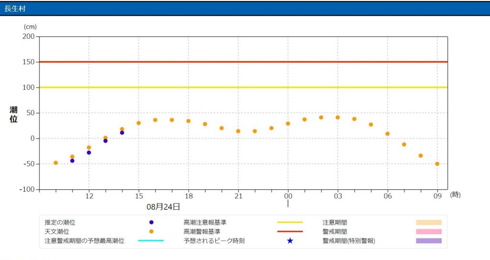Viewport: 490px width, 260px height.
Task: Click the cyan line sample in the legend
Action: coord(151,241)
